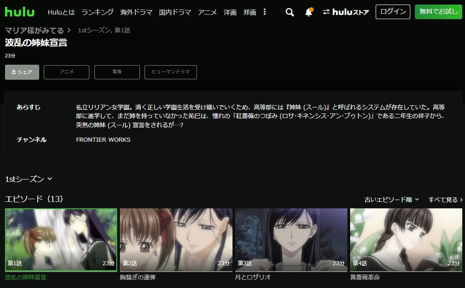Open notifications bell icon
This screenshot has height=288, width=465.
309,12
